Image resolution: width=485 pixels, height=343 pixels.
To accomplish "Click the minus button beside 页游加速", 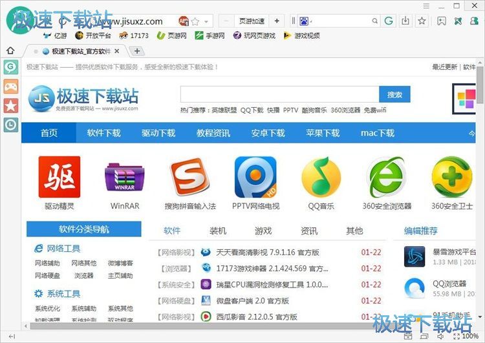I will [228, 21].
